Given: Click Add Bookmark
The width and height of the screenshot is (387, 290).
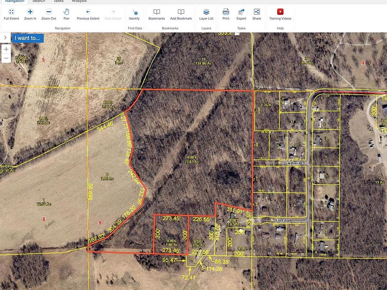Looking at the screenshot, I should pyautogui.click(x=181, y=14).
